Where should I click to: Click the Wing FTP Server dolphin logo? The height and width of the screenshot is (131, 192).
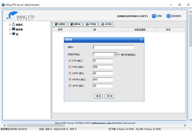click(21, 16)
